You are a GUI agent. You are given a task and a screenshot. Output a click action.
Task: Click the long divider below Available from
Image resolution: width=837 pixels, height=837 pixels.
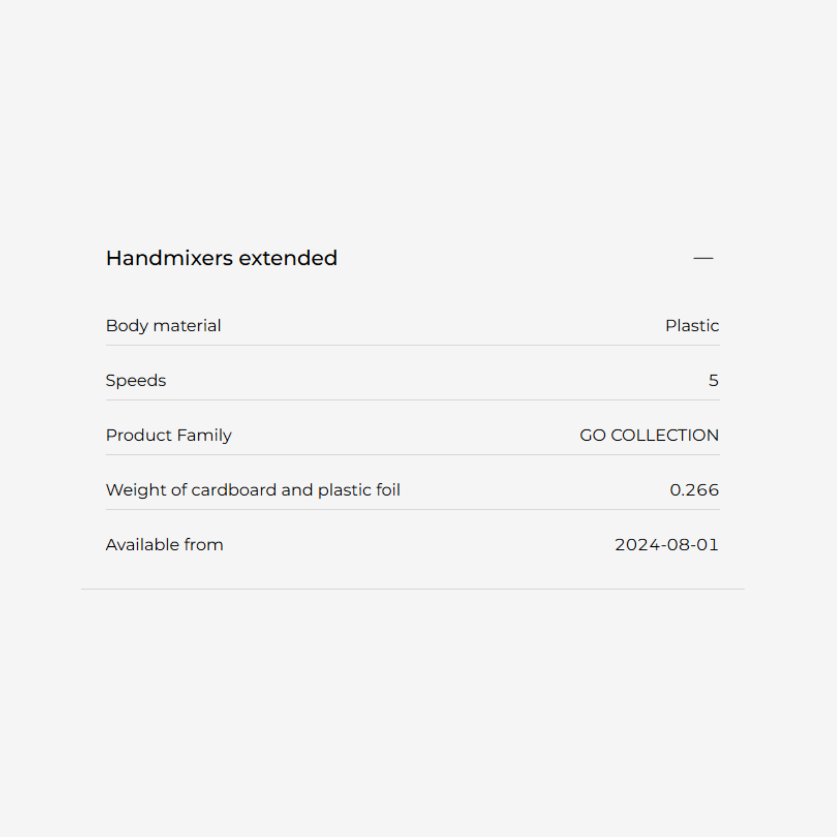point(412,589)
